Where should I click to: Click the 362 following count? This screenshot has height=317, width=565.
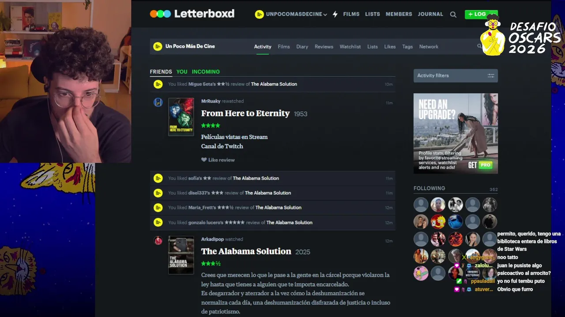click(493, 189)
